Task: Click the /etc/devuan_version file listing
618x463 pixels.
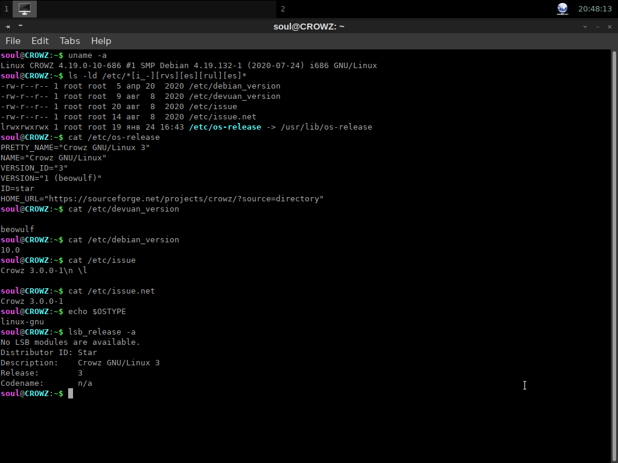Action: tap(235, 96)
